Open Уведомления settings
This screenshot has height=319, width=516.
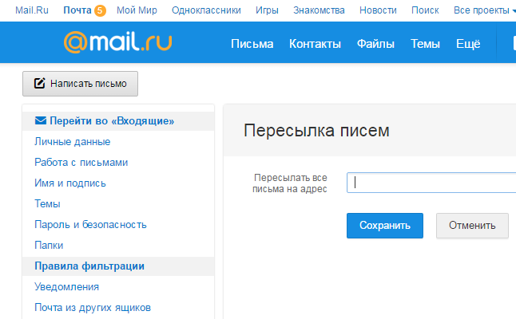pos(66,286)
